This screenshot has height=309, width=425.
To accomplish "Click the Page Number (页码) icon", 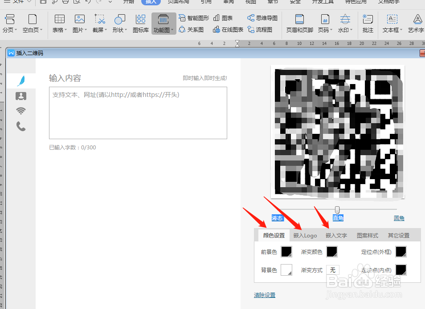I will (325, 20).
